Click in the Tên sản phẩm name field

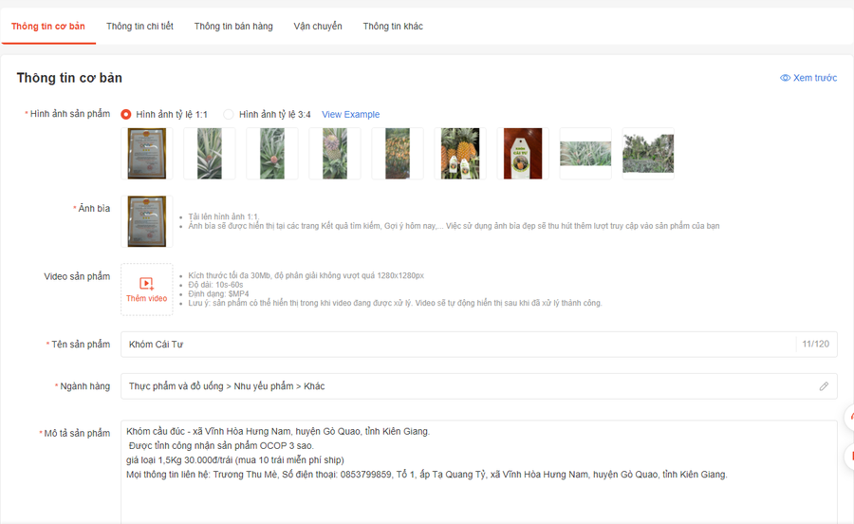[455, 345]
